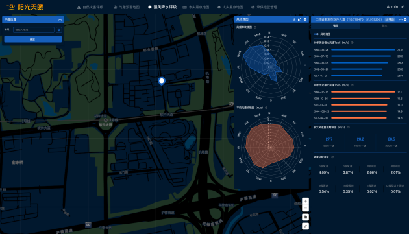Open the 火灾黑点地图 menu item
Viewport: 409px width, 234px height.
coord(230,7)
